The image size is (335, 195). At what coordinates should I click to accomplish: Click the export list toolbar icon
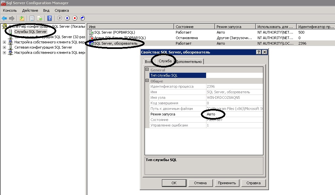point(40,18)
